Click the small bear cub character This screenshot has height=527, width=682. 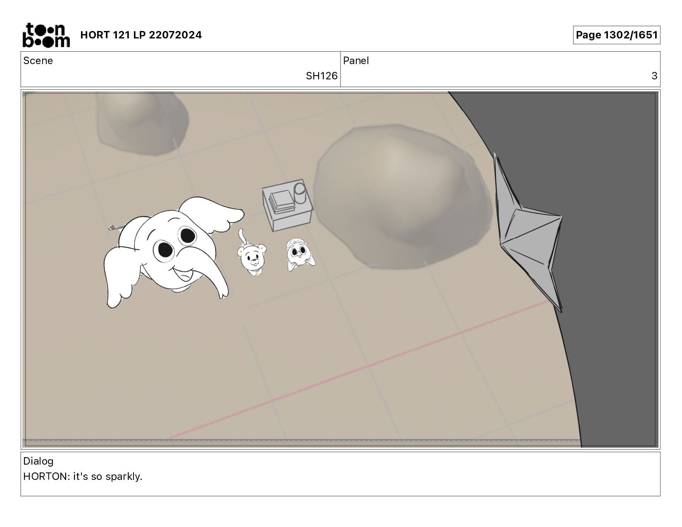(251, 253)
